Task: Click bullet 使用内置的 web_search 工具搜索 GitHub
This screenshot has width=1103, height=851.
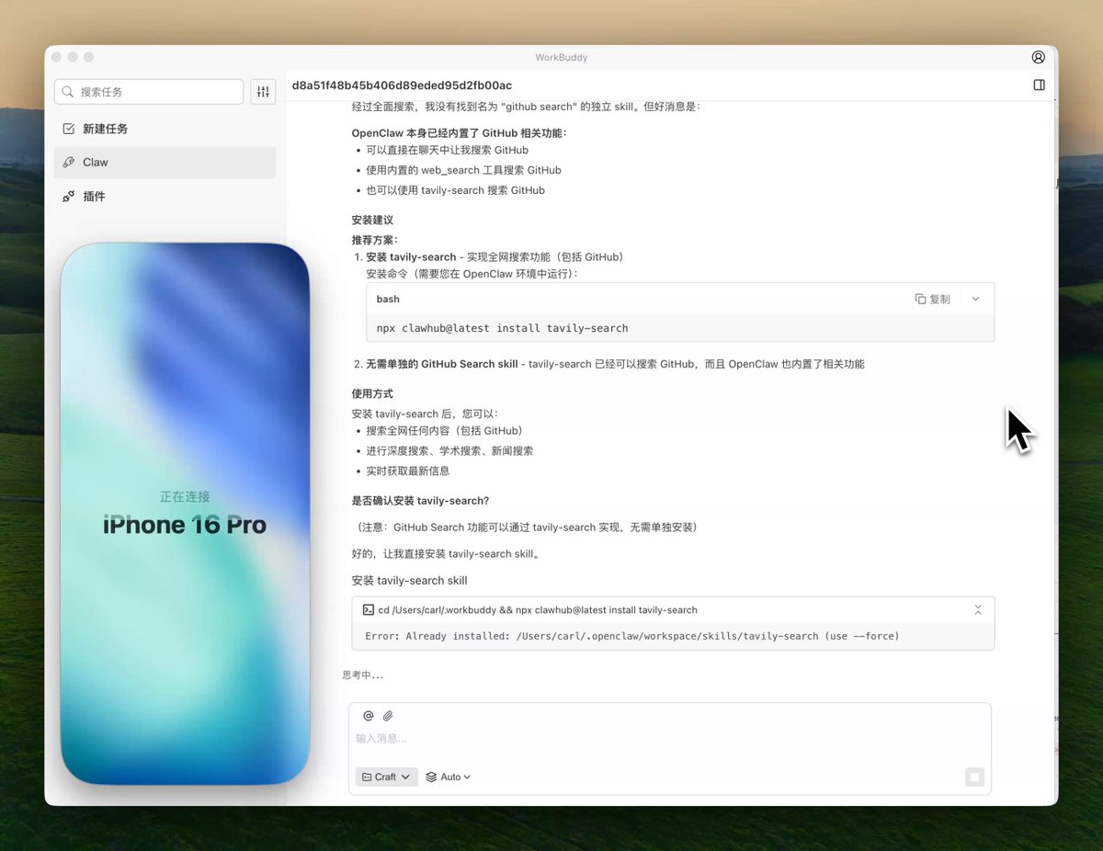Action: 463,170
